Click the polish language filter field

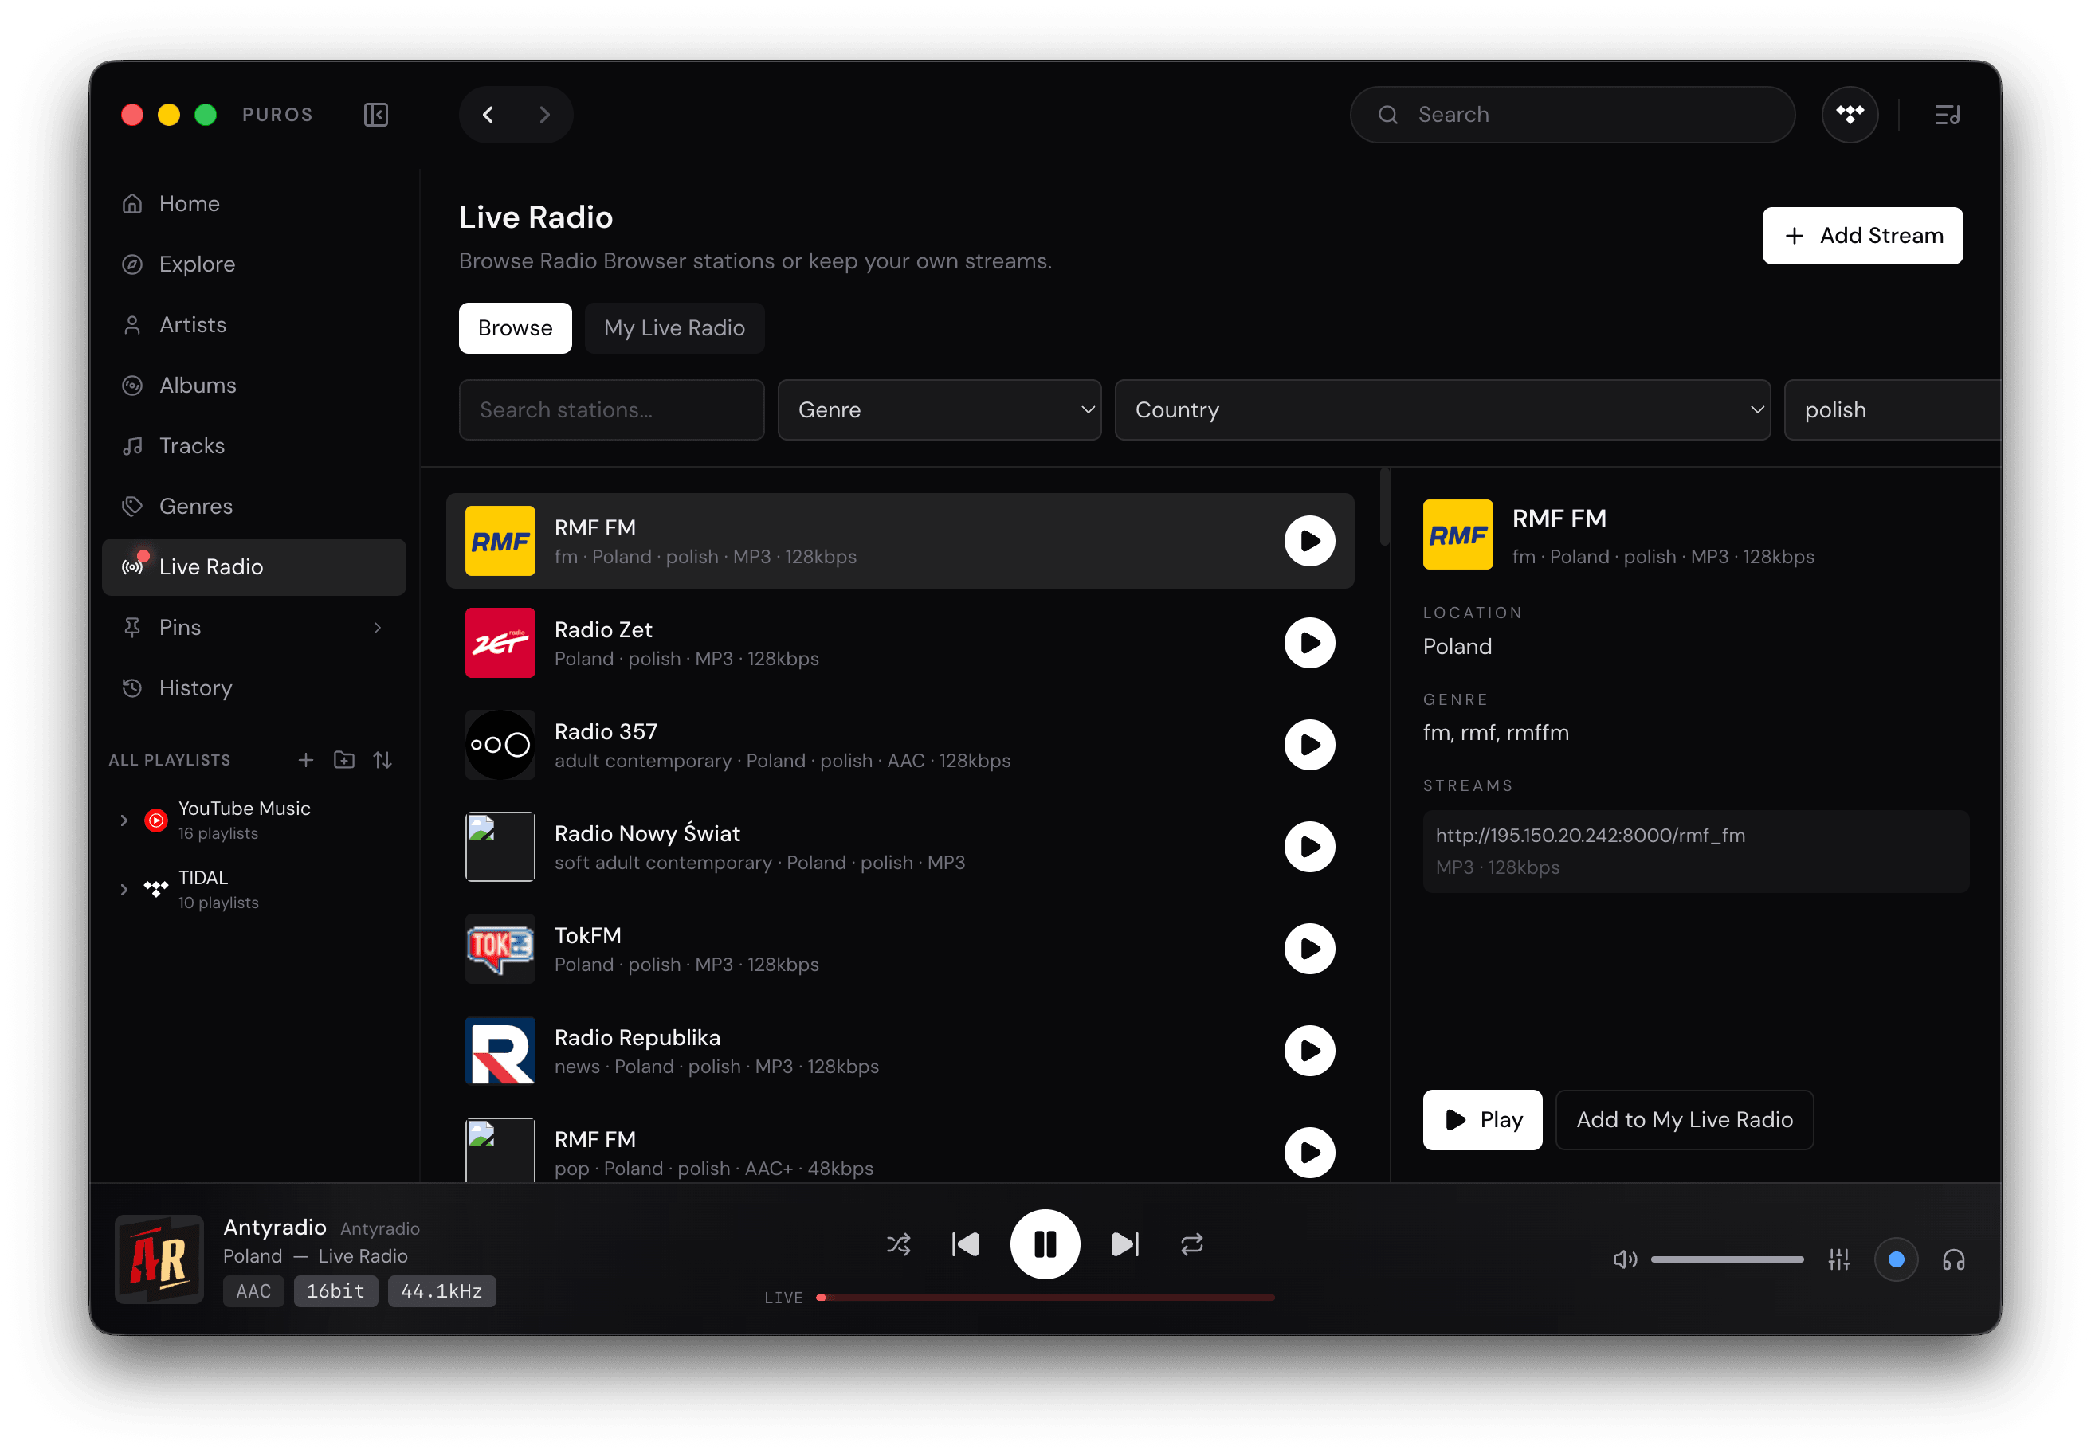click(1892, 409)
